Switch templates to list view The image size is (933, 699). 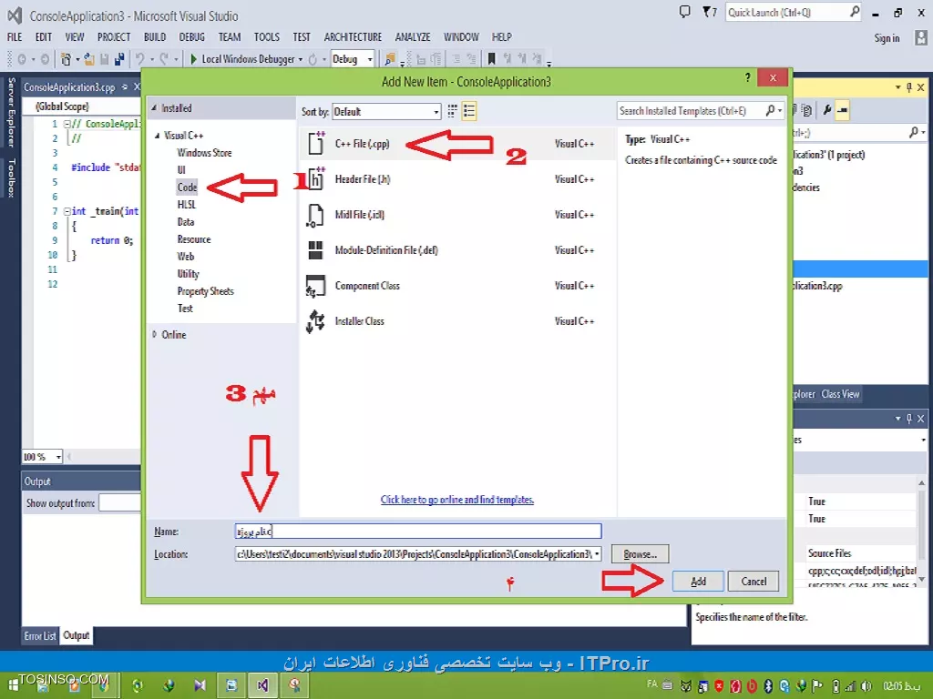[x=469, y=111]
